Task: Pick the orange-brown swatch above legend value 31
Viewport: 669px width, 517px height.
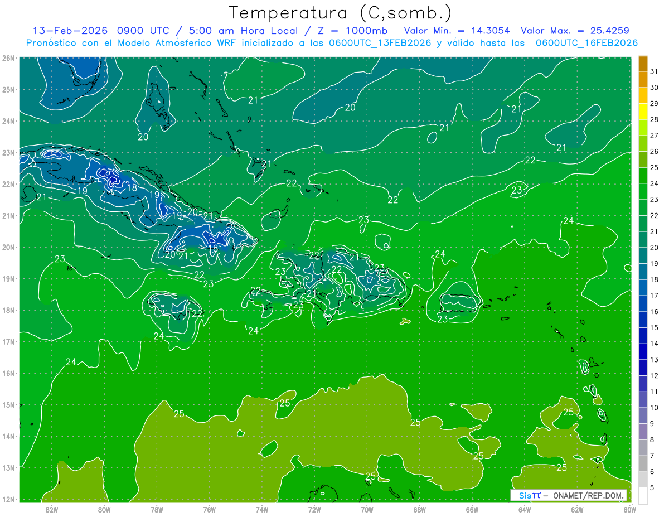Action: [643, 63]
